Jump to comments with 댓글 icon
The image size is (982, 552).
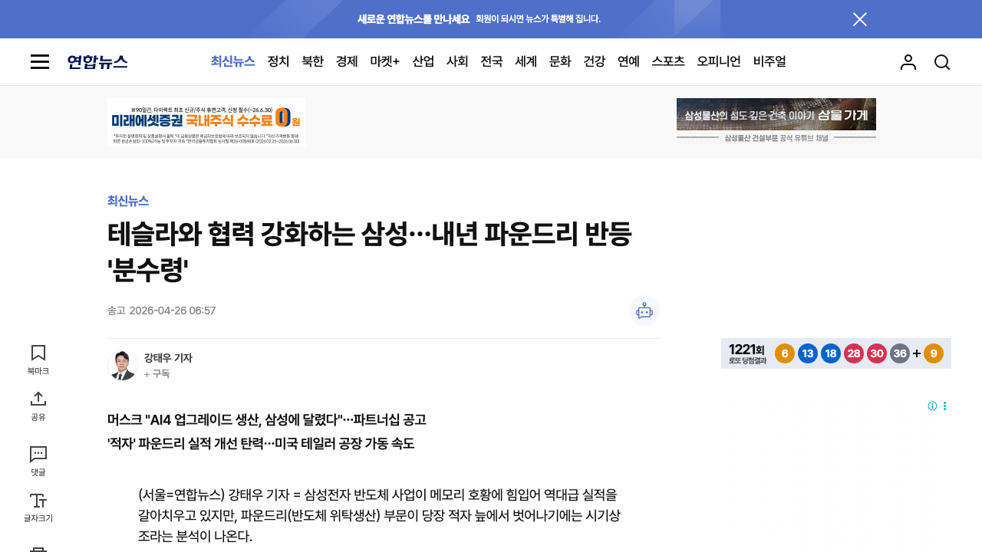coord(38,462)
